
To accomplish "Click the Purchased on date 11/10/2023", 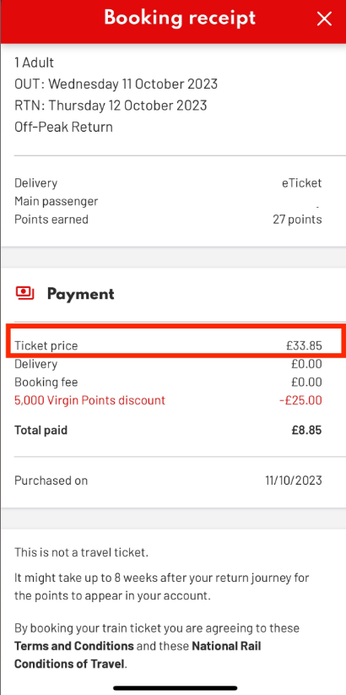I will point(294,481).
